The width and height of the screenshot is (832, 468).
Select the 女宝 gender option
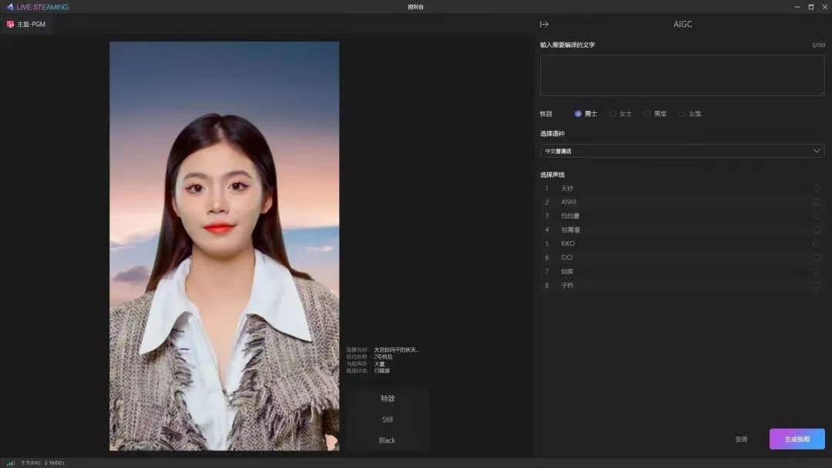coord(683,113)
